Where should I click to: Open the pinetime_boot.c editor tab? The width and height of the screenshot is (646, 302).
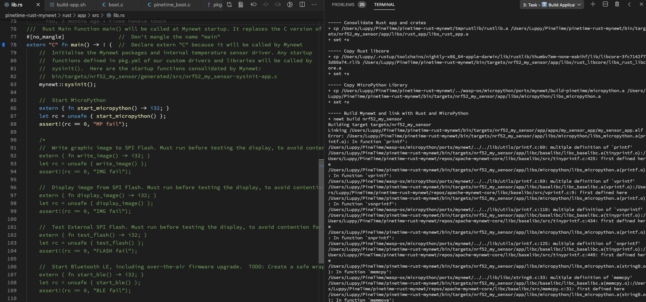[172, 5]
